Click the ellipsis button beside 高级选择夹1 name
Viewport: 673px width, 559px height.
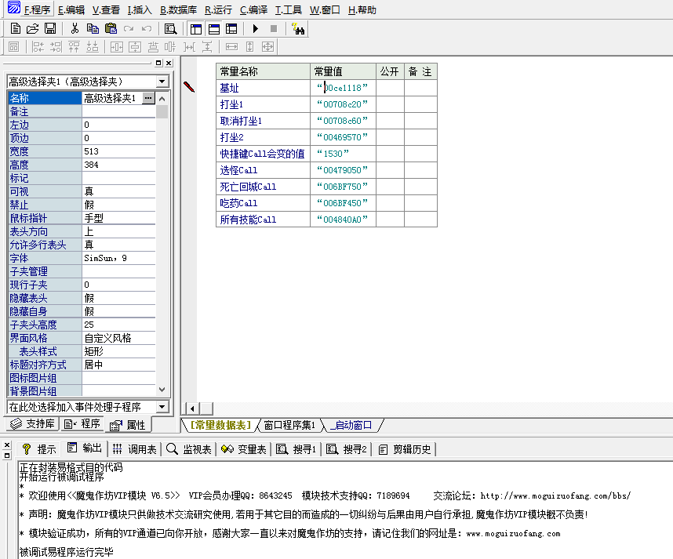click(x=148, y=98)
